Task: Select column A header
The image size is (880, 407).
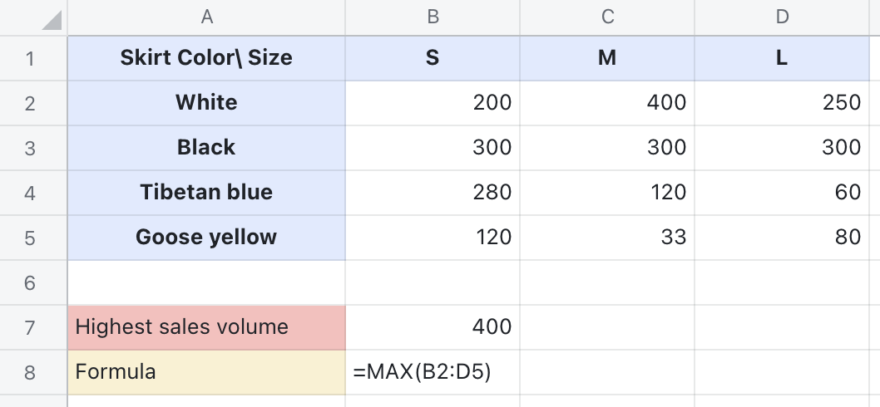Action: point(206,17)
